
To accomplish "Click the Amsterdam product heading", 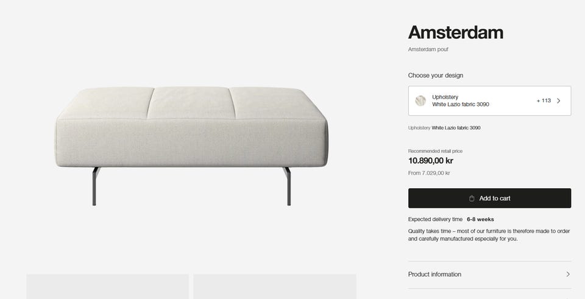I will [455, 32].
